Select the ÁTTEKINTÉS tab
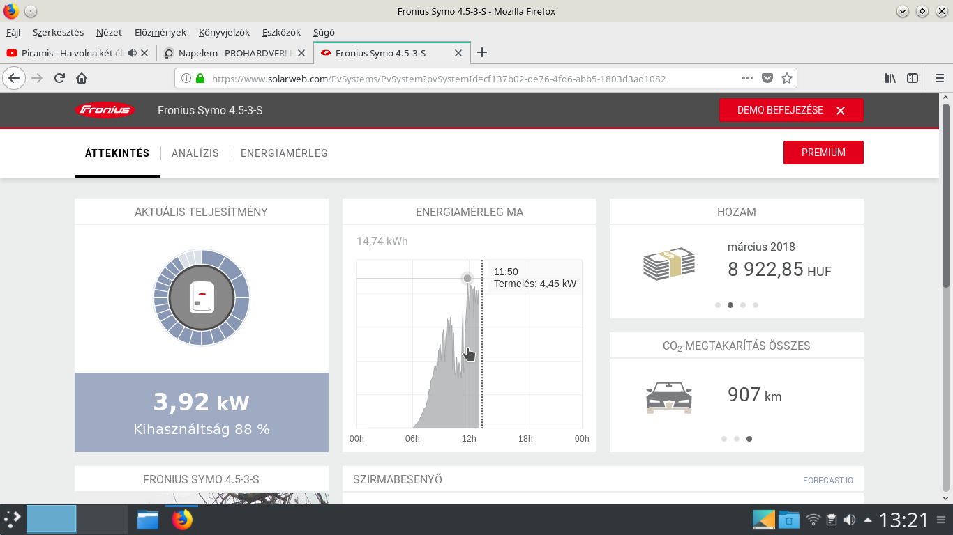The width and height of the screenshot is (953, 535). 117,153
